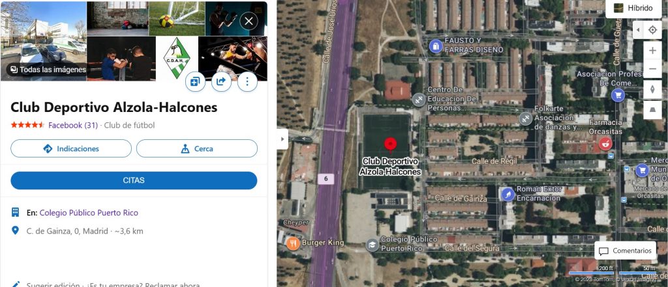The image size is (668, 287).
Task: Click the Cerca button
Action: click(197, 148)
